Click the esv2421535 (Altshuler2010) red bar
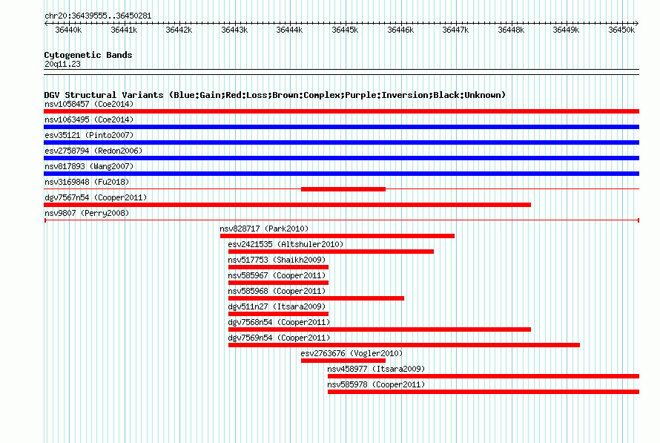 331,252
